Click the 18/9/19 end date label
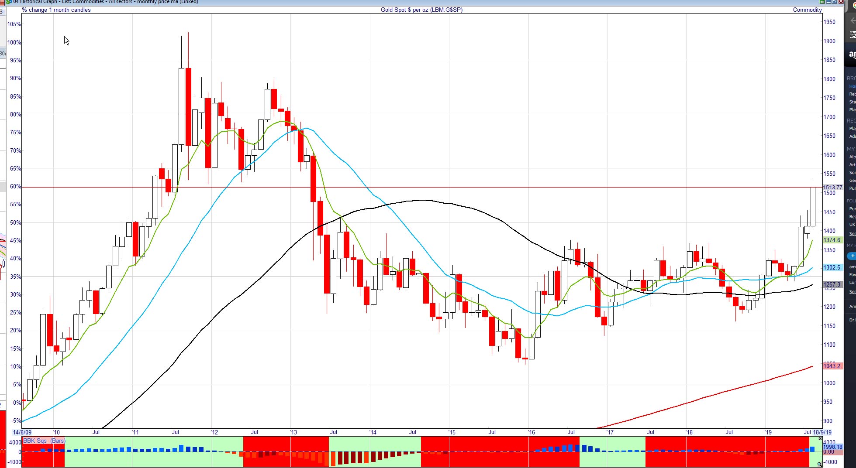Screen dimensions: 856x468 coord(822,432)
